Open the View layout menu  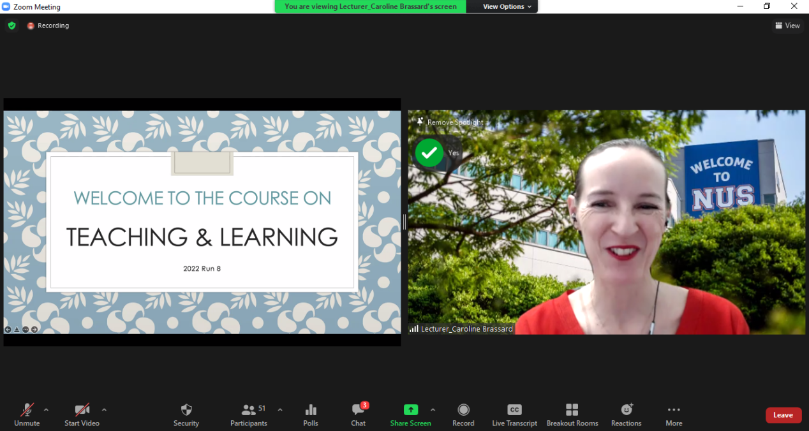787,26
